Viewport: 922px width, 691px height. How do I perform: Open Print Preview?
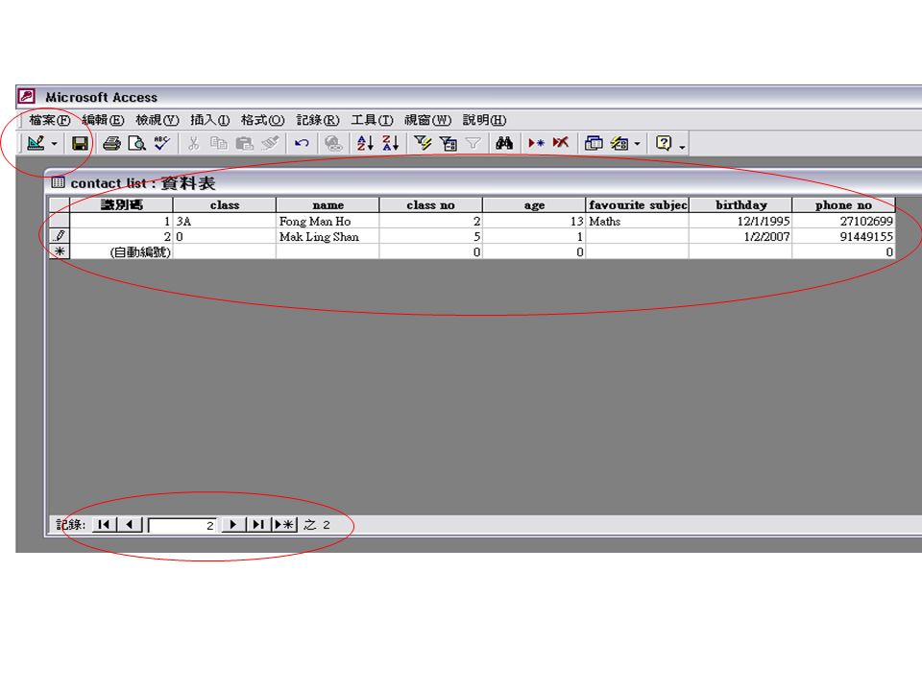(x=136, y=143)
